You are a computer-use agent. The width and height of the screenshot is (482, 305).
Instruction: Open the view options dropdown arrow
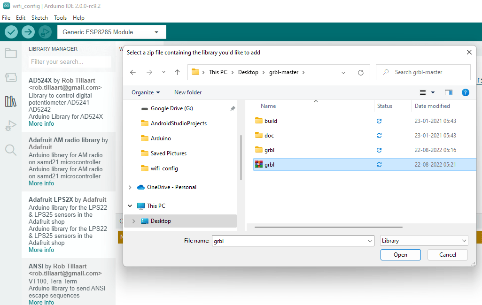point(433,92)
